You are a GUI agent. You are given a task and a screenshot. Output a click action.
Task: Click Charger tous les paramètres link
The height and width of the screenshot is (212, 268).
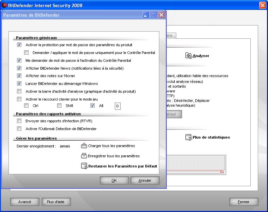[x=111, y=146]
